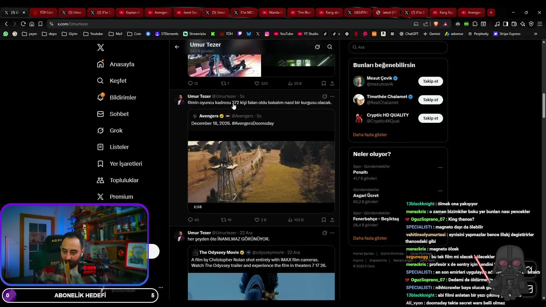The width and height of the screenshot is (546, 307).
Task: Open Sohbet in the sidebar
Action: (x=113, y=114)
